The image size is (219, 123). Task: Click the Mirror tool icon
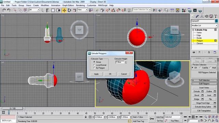[155, 10]
